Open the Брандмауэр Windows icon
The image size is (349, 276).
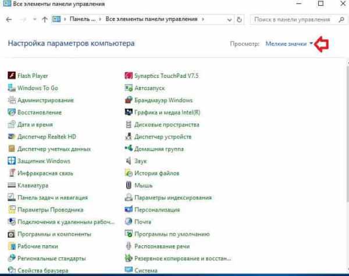129,100
